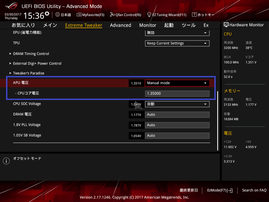
Task: Click the DRAM 電圧 Auto field
Action: [x=177, y=115]
